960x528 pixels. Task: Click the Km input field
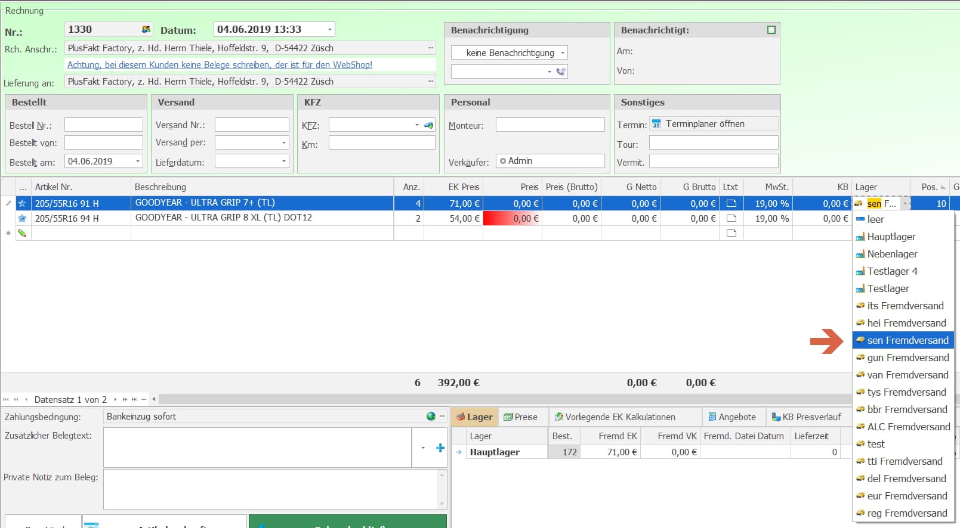coord(382,143)
